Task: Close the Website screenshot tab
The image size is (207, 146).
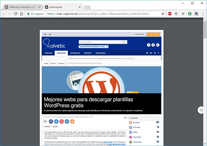Action: tap(39, 7)
